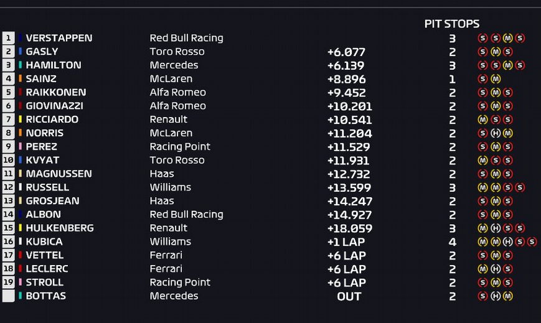Open the RAIKKONEN driver entry
This screenshot has width=541, height=323.
(x=54, y=92)
